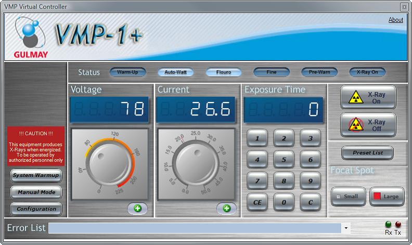Image resolution: width=412 pixels, height=245 pixels.
Task: Toggle the Fine status indicator
Action: [272, 72]
